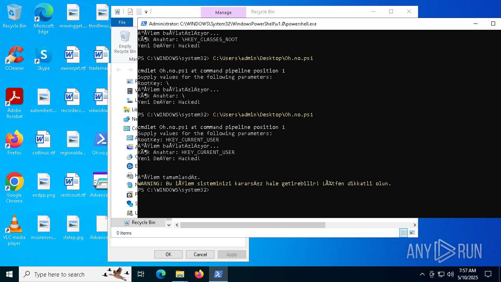Open Edge from the taskbar

tap(161, 274)
